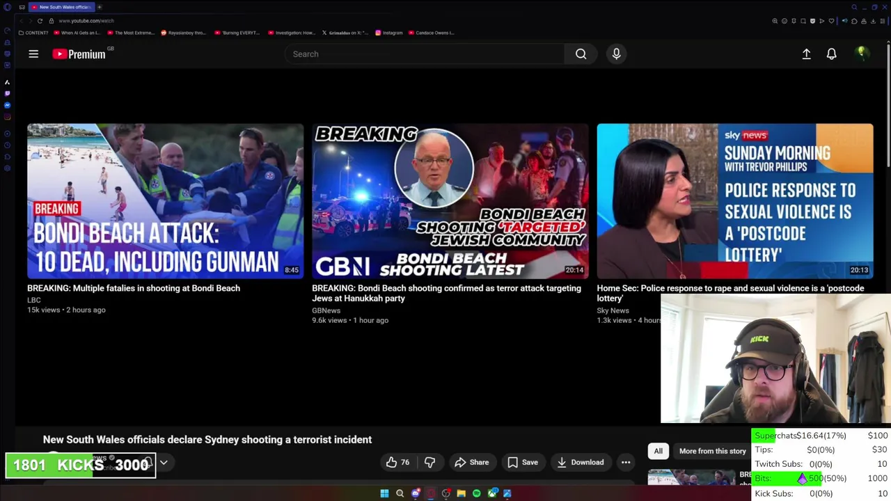
Task: Like the video with thumbs-up 76
Action: (x=397, y=462)
